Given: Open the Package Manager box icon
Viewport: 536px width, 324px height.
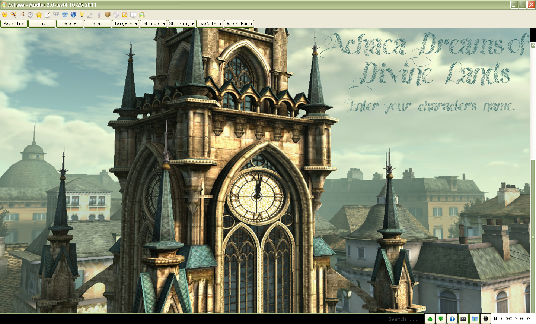Looking at the screenshot, I should pos(108,15).
